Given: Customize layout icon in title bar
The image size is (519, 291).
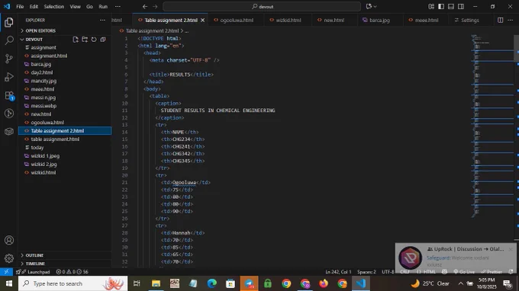Looking at the screenshot, I should pos(431,6).
